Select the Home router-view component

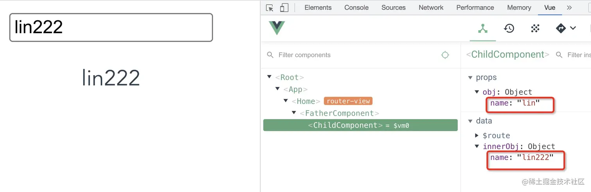pos(306,101)
